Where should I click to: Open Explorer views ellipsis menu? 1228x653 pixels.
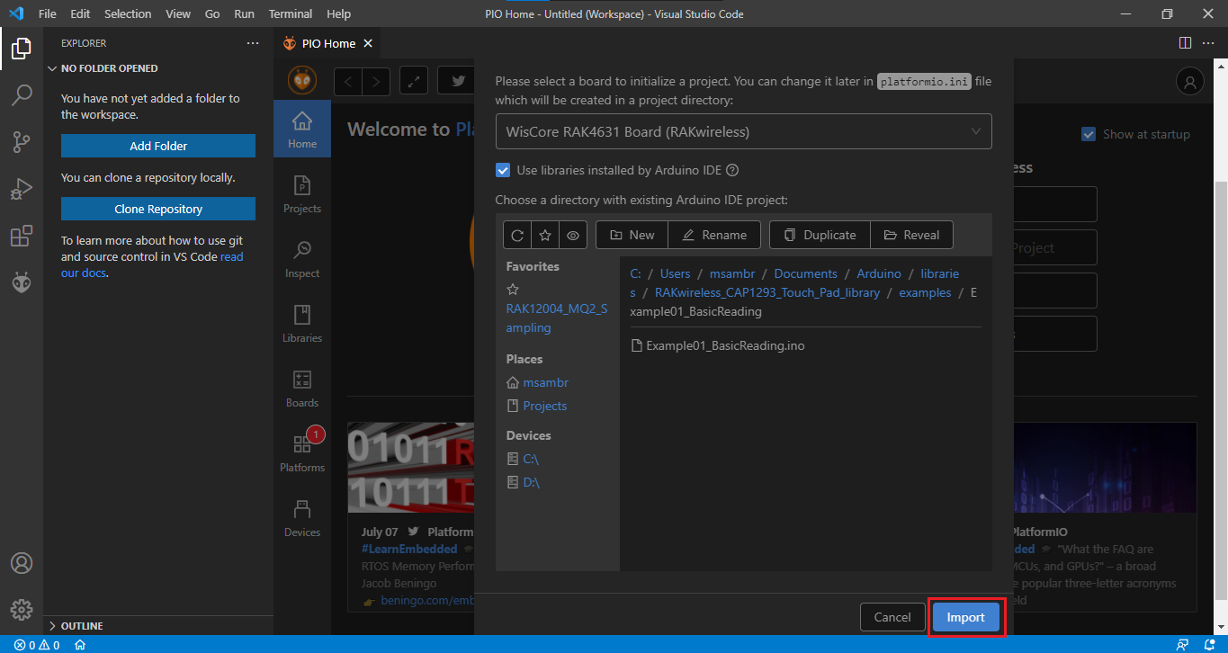pos(253,43)
